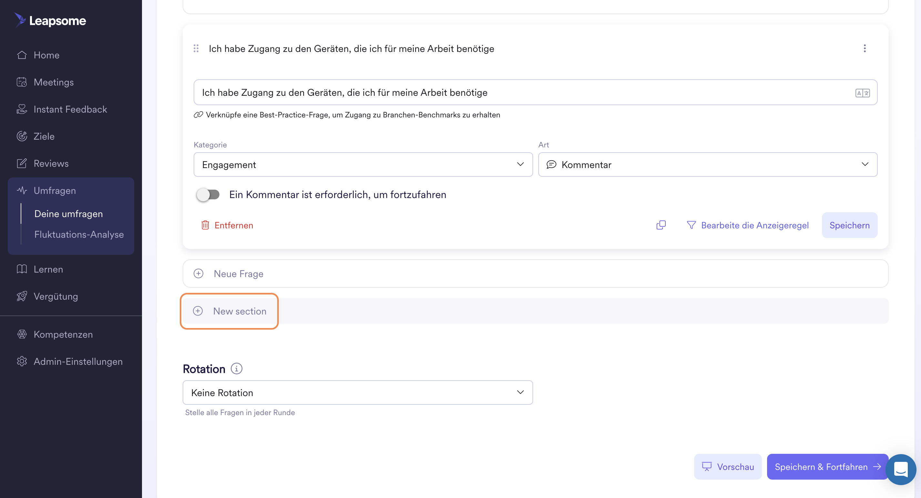Add a Neue Frage
The width and height of the screenshot is (921, 498).
pyautogui.click(x=535, y=274)
